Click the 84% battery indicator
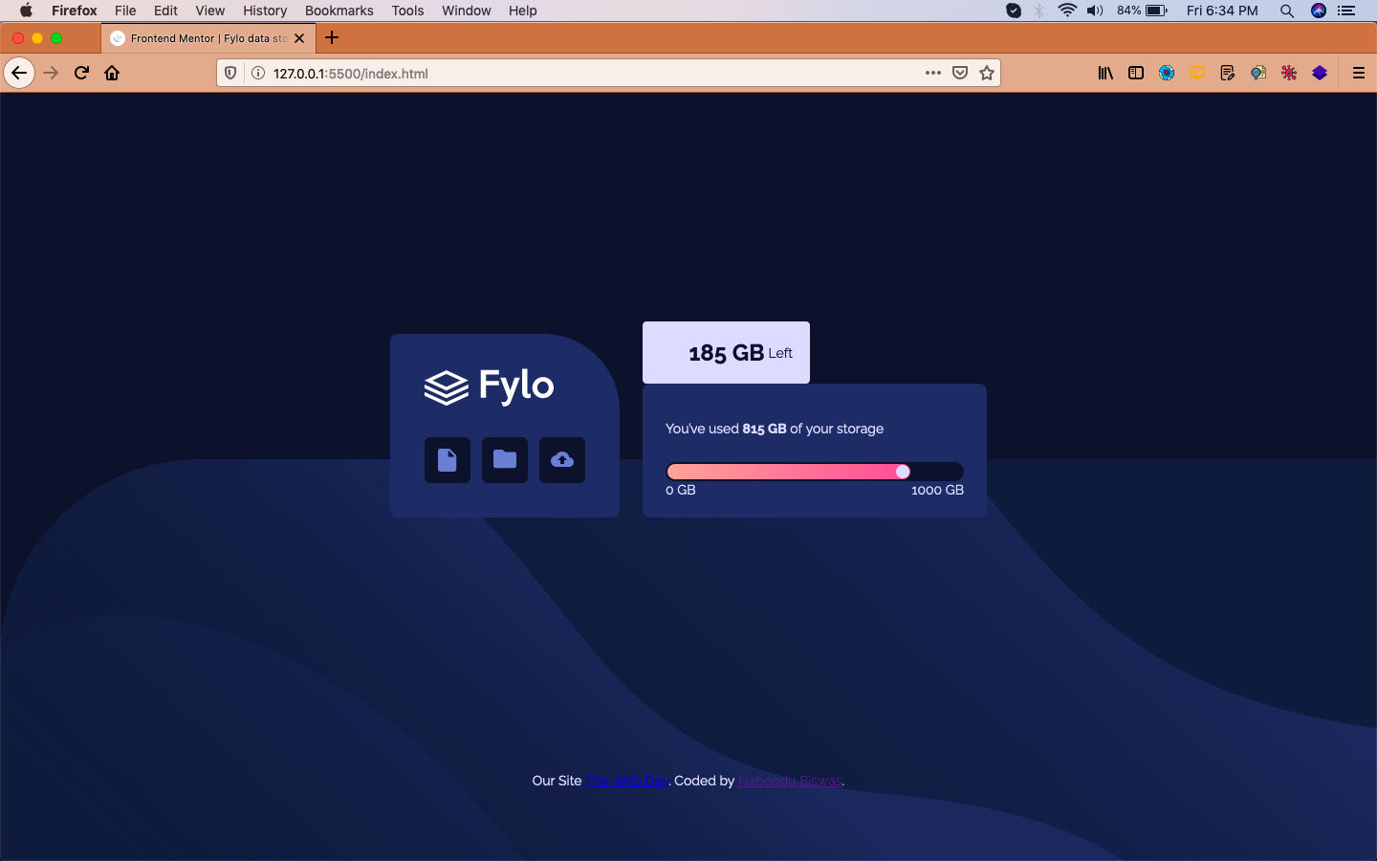1377x861 pixels. (x=1142, y=11)
